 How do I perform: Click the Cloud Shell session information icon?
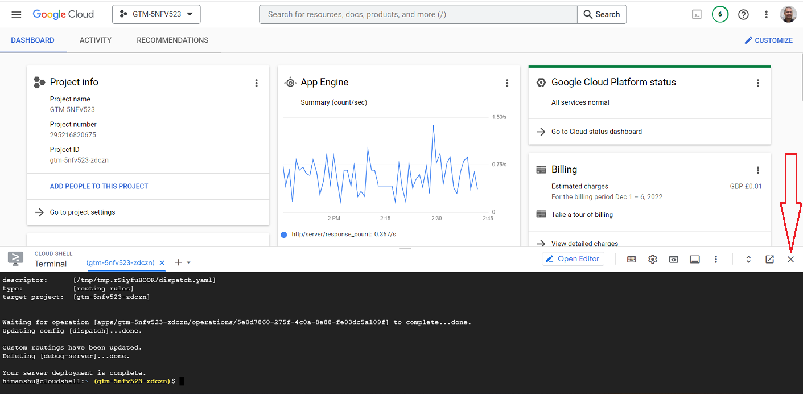[x=694, y=260]
